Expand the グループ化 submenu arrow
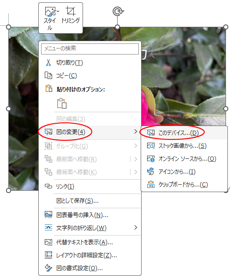This screenshot has height=278, width=232. 136,146
